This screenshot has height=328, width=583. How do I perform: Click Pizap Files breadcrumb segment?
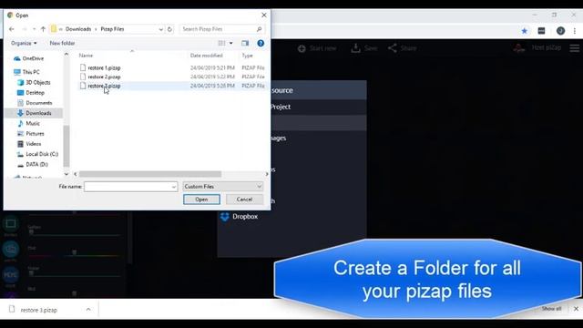click(x=112, y=29)
